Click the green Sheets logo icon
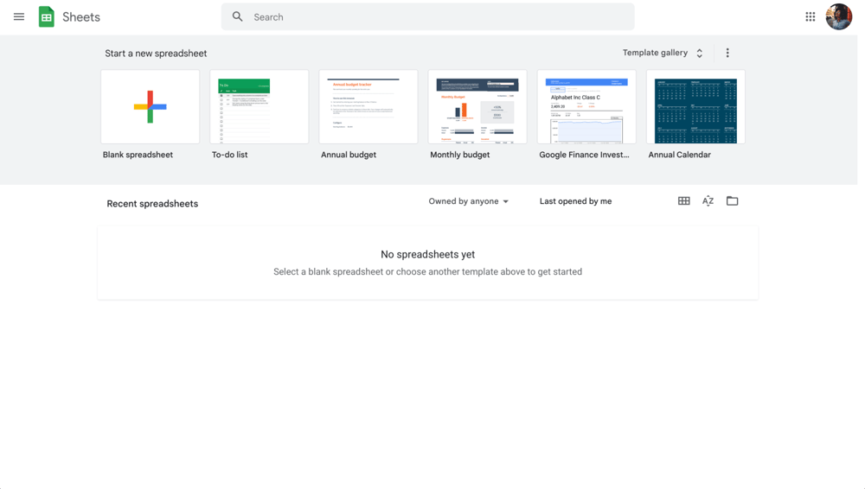Screen dimensions: 865x489 (47, 16)
